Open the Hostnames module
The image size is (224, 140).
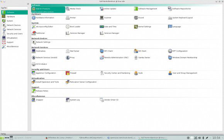39,51
